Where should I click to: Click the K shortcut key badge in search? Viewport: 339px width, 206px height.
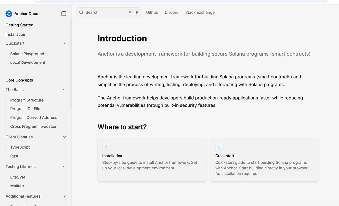[x=137, y=12]
